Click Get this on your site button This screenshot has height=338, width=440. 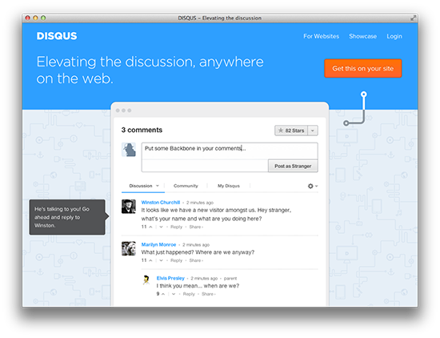point(363,68)
